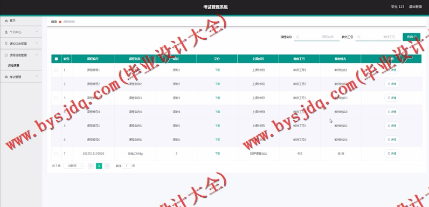Click the 共 7 条 total count text
The image size is (429, 207).
point(56,165)
